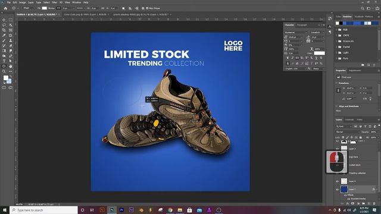Viewport: 381px width, 214px height.
Task: Select the Gradient tool
Action: (4, 51)
